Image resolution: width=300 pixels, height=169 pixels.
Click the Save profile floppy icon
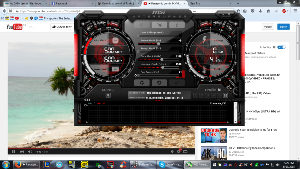pyautogui.click(x=225, y=95)
